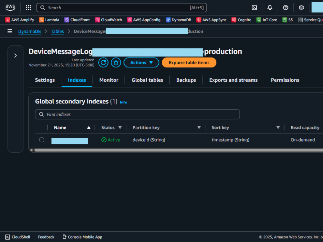Open the settings gear in top bar
Image resolution: width=323 pixels, height=242 pixels.
[301, 8]
